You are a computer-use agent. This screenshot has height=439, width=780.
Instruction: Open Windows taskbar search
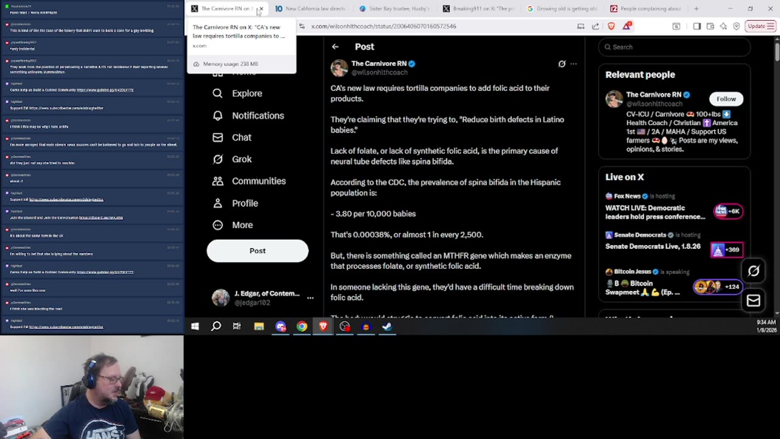pyautogui.click(x=216, y=327)
